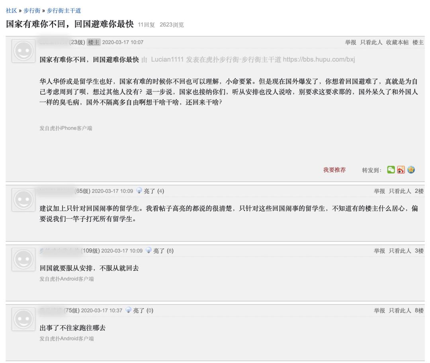Share the post to WeChat

click(391, 169)
